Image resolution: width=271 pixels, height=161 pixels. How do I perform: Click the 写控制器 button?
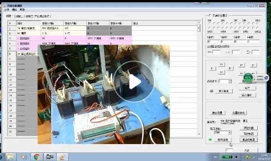click(x=249, y=134)
